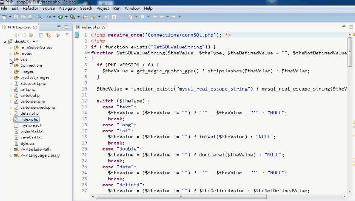Jump to last edit location icon
The width and height of the screenshot is (355, 201).
[154, 17]
